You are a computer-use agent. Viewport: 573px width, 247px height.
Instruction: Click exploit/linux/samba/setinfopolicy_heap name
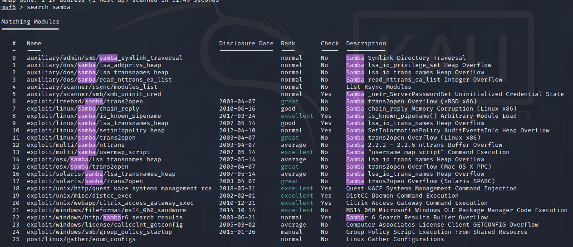click(96, 131)
